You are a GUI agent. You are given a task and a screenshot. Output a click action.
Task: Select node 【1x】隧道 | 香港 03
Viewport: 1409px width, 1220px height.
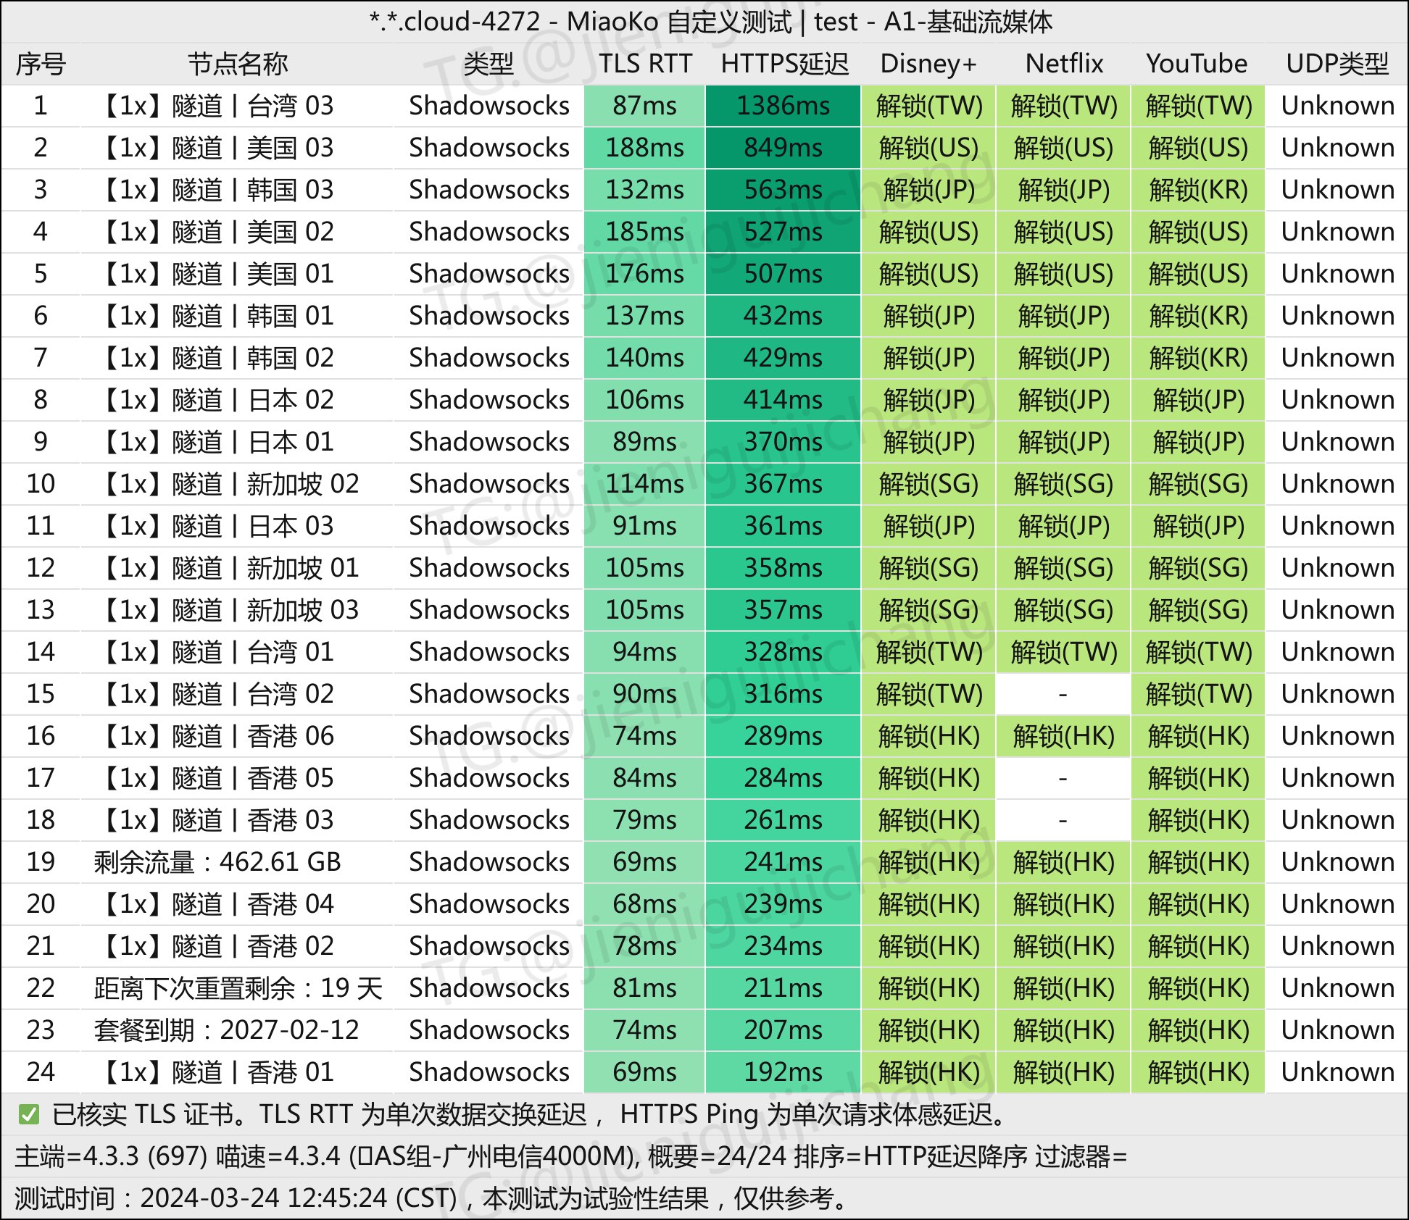tap(215, 820)
